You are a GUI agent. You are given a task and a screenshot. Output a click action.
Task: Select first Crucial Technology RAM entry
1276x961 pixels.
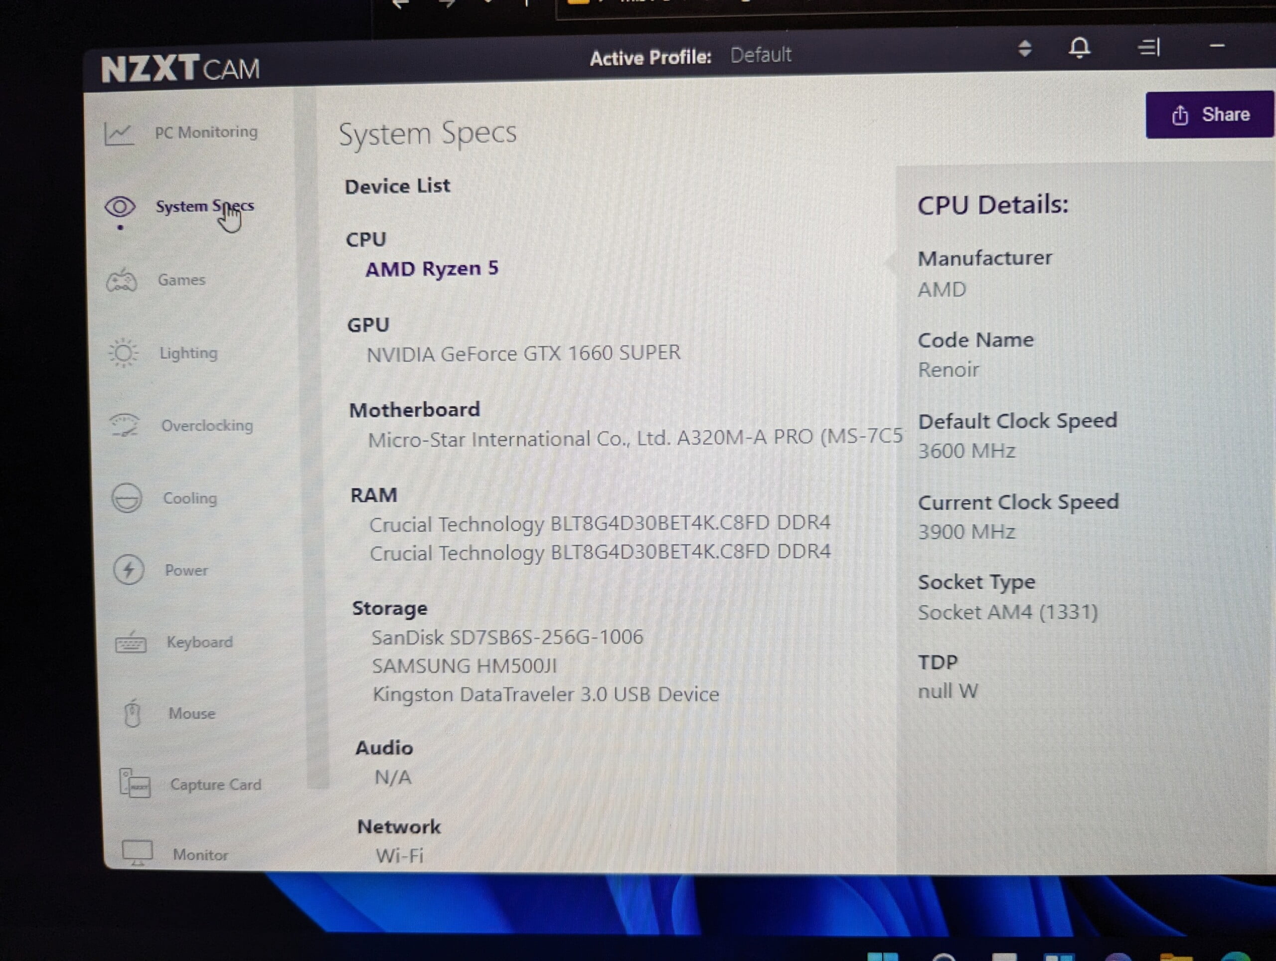click(x=600, y=524)
